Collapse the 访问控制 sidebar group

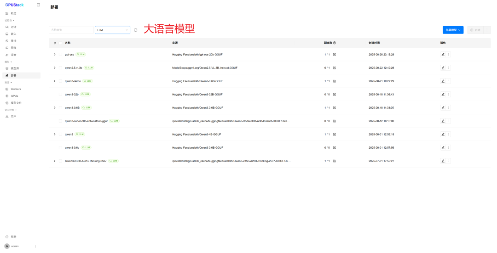(x=11, y=110)
